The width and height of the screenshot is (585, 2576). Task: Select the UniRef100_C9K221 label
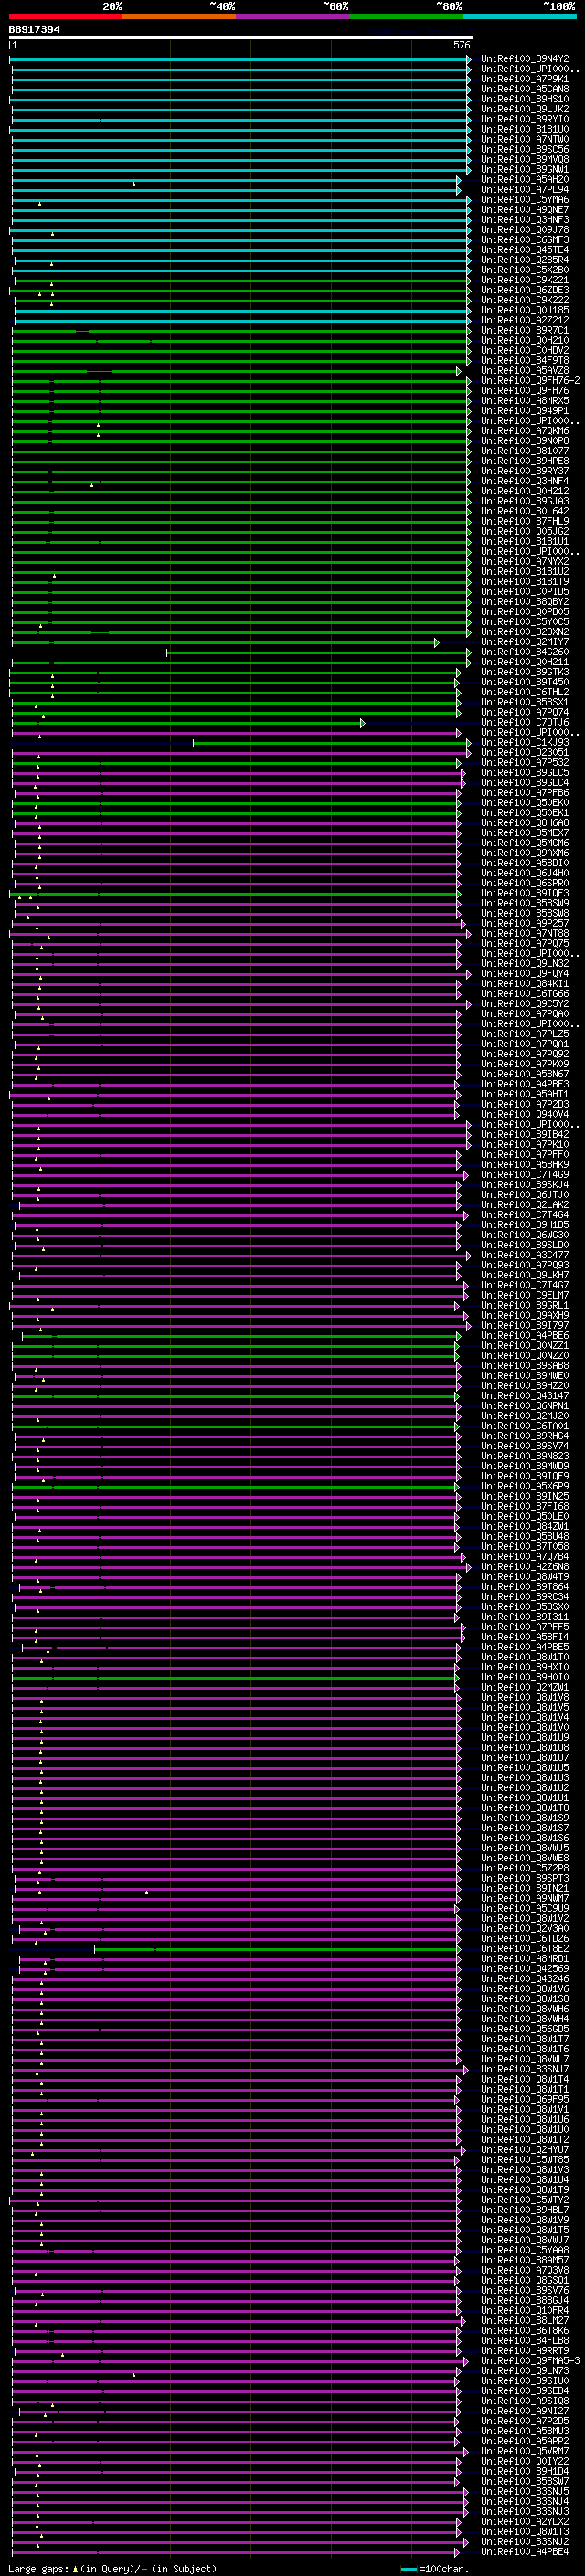click(x=525, y=280)
